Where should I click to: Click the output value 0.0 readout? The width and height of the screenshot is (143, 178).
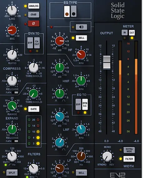[106, 141]
